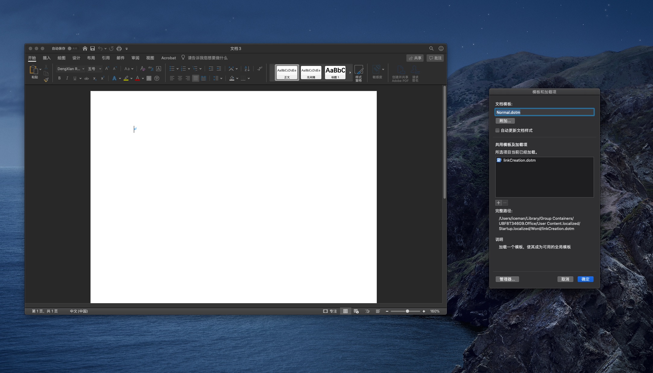This screenshot has height=373, width=653.
Task: Center align the paragraph
Action: pyautogui.click(x=180, y=78)
